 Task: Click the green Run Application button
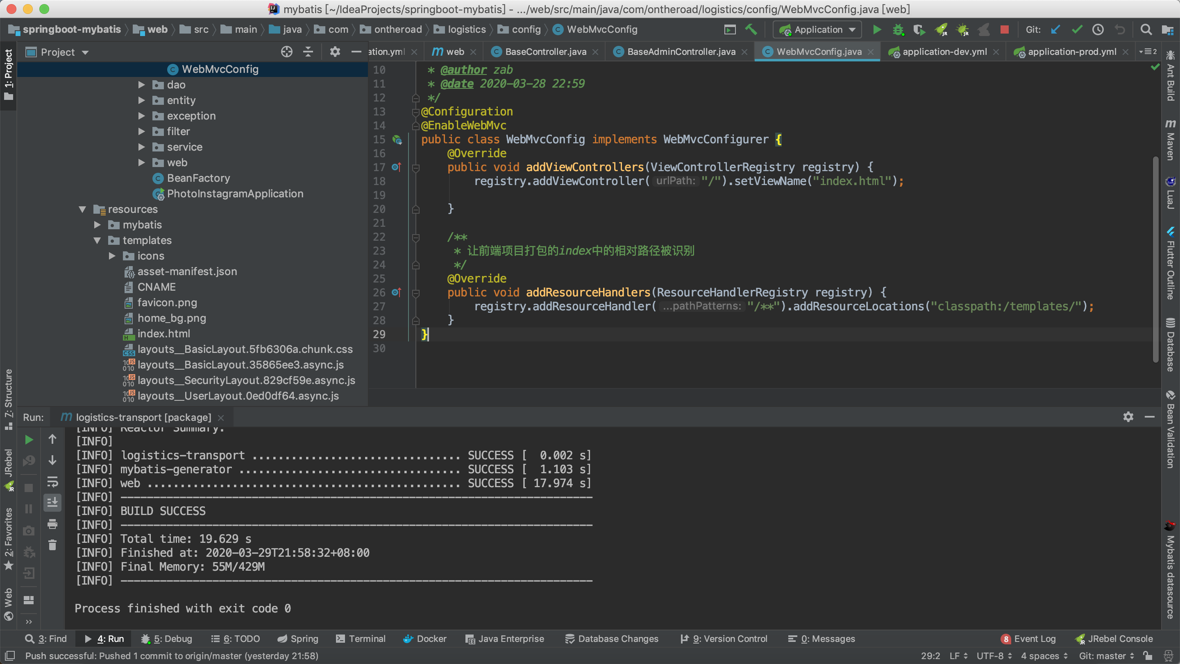876,30
